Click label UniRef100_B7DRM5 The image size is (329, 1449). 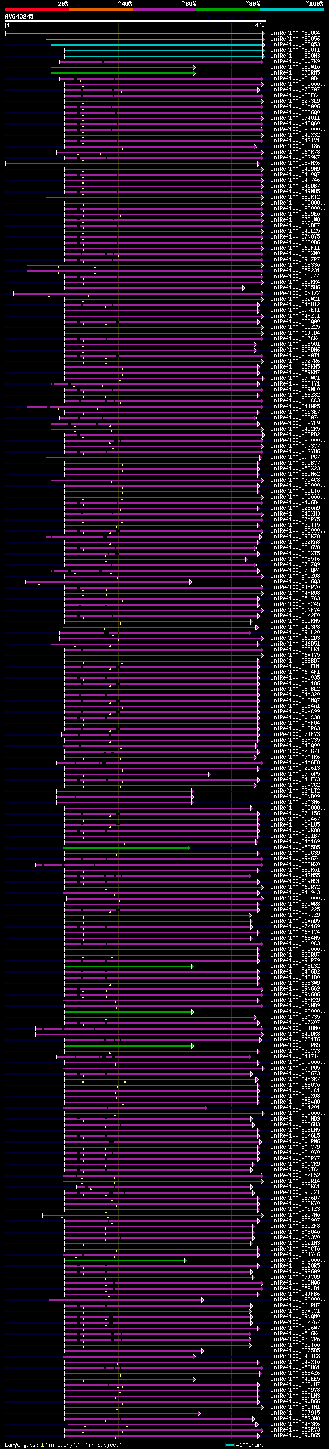tap(295, 72)
